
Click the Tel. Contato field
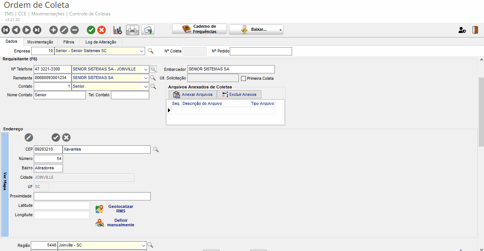pos(130,95)
